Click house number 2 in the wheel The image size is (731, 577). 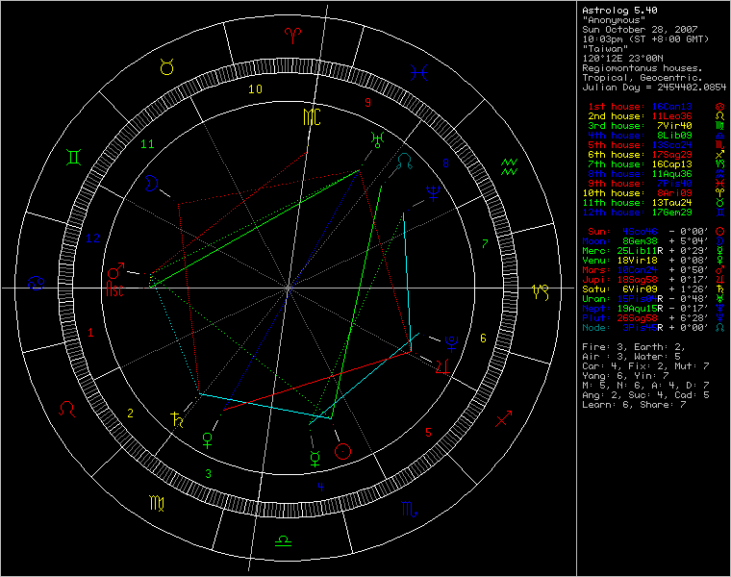click(130, 413)
